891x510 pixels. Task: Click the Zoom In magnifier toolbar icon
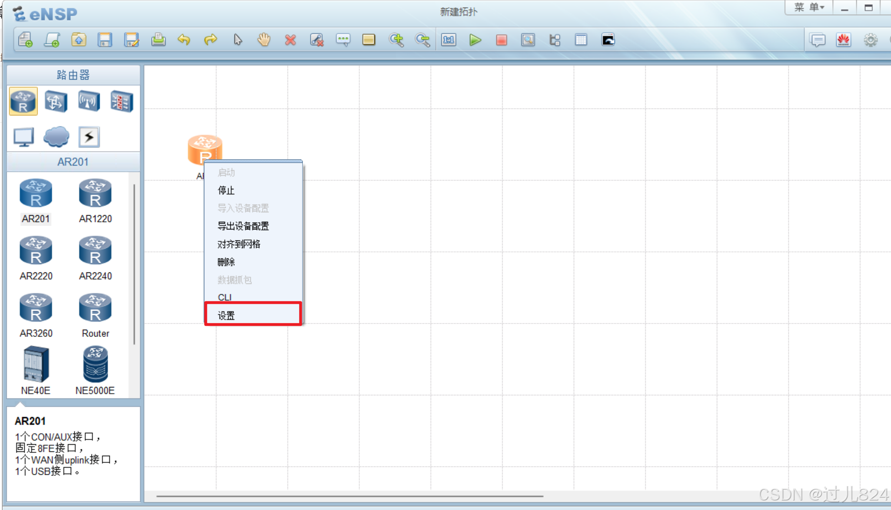click(397, 40)
